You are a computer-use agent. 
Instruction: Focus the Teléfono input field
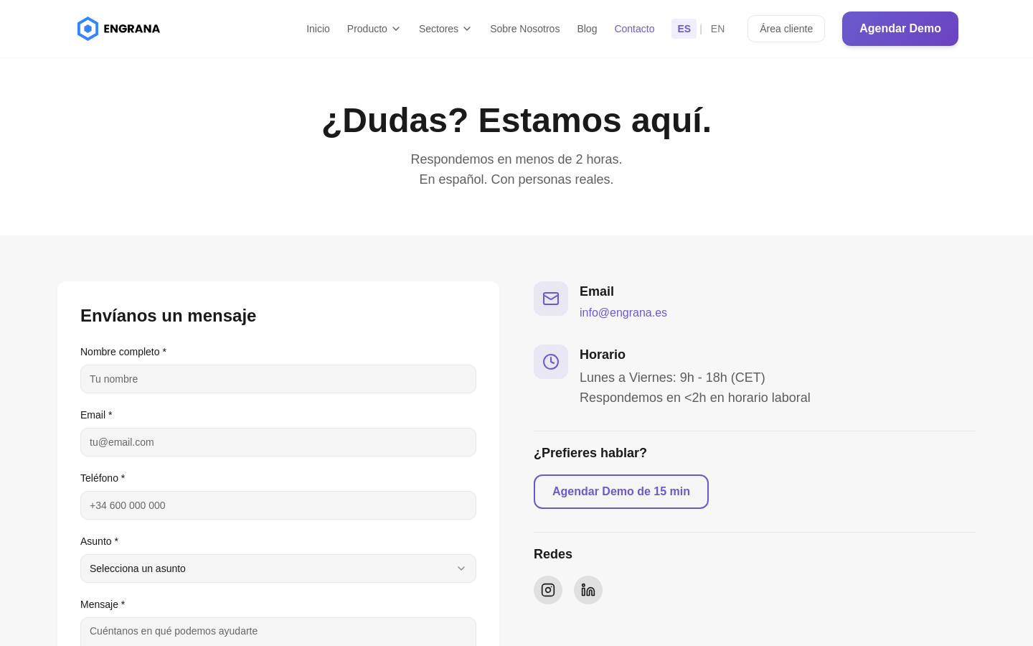pyautogui.click(x=278, y=505)
